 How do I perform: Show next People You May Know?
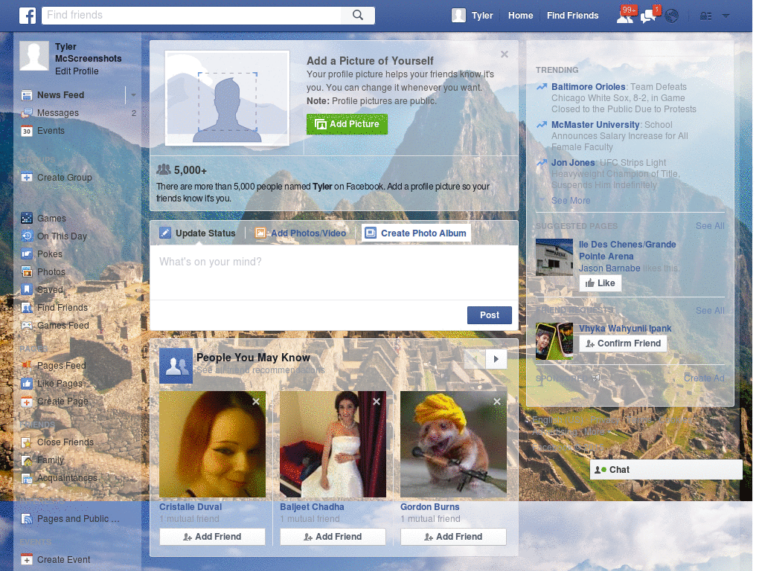click(496, 359)
